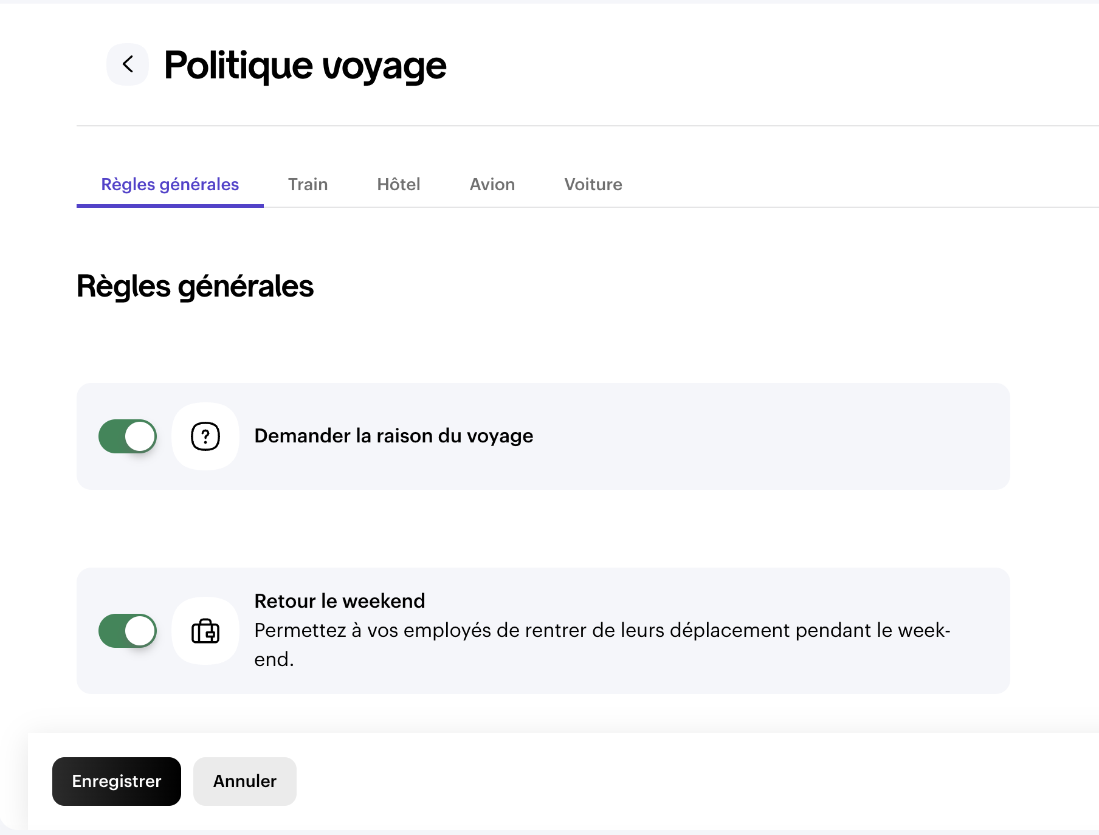
Task: Click the back arrow beside Politique voyage
Action: pyautogui.click(x=128, y=64)
